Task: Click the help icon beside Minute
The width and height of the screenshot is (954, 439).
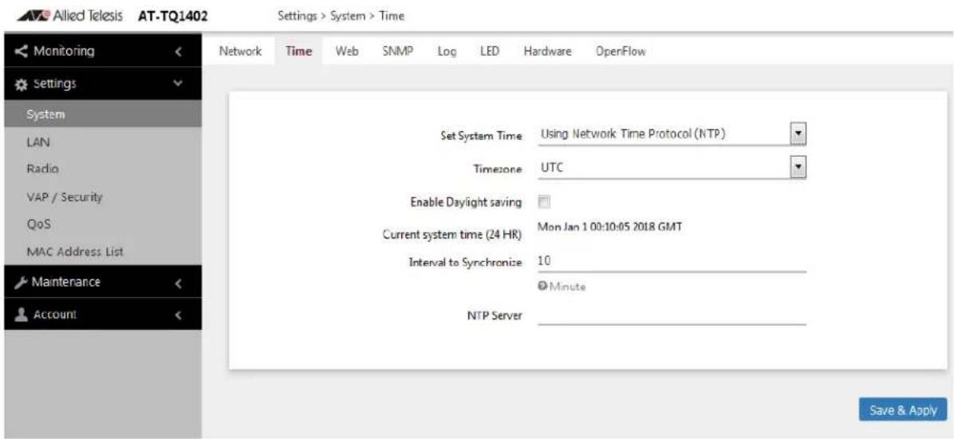Action: (x=542, y=287)
